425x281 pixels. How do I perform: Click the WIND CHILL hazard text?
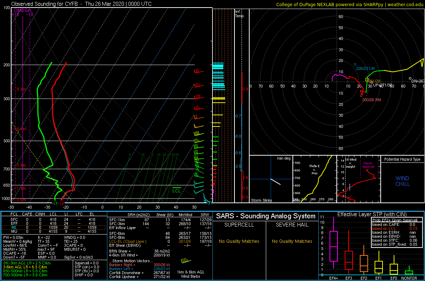click(402, 181)
